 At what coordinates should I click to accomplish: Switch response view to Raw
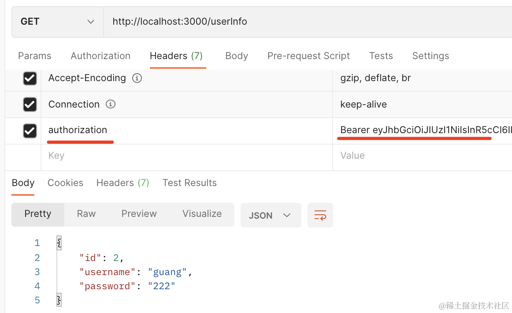tap(86, 214)
